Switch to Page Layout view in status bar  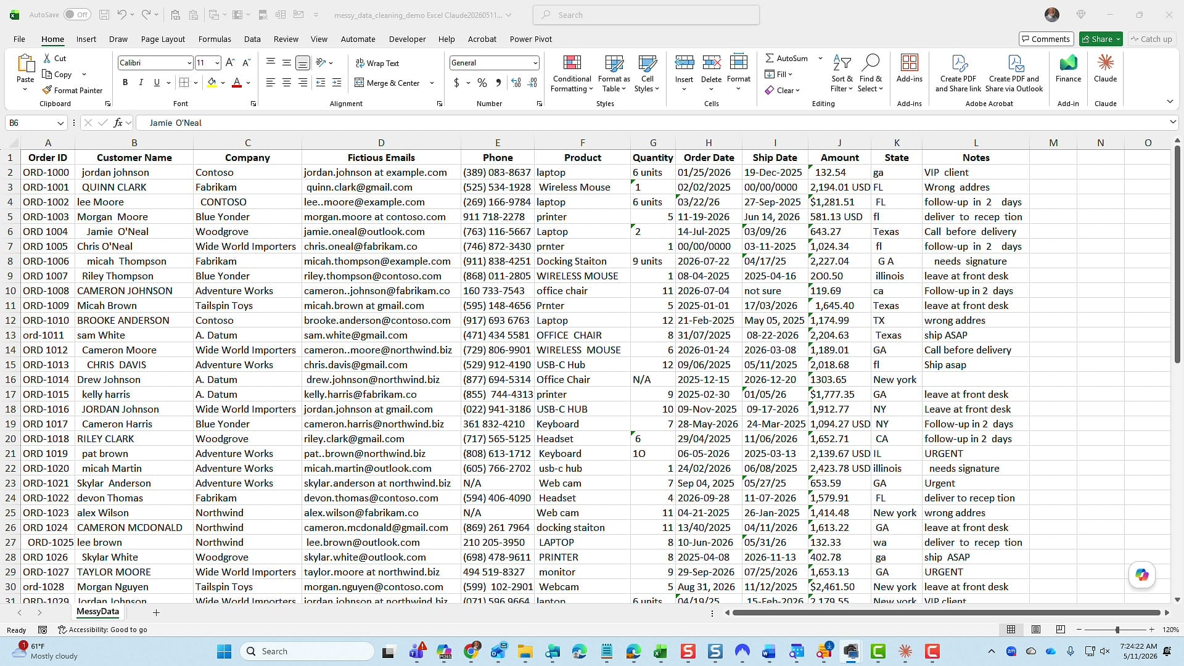pyautogui.click(x=1036, y=630)
